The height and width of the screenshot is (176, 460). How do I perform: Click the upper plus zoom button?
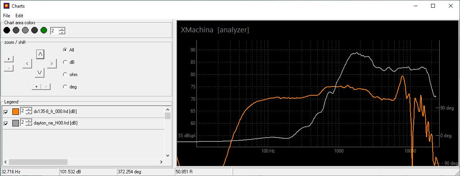coord(8,59)
